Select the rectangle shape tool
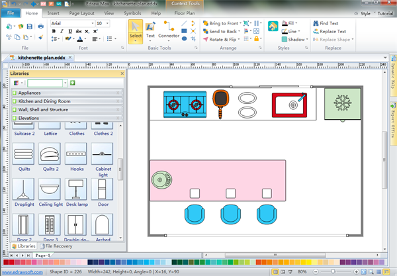Image resolution: width=397 pixels, height=276 pixels. pos(184,31)
